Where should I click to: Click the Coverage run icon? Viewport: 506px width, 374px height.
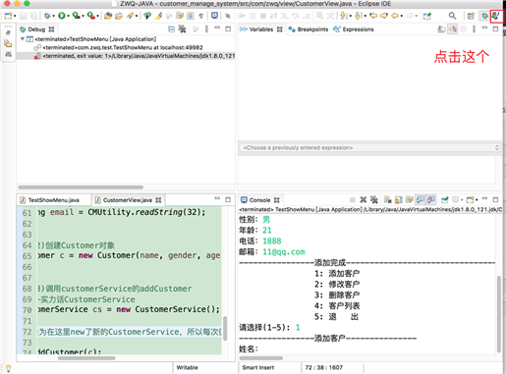pyautogui.click(x=76, y=16)
